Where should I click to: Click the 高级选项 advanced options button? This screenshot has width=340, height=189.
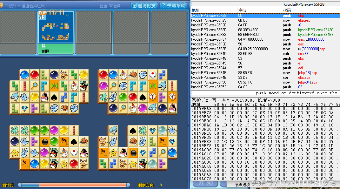(242, 185)
